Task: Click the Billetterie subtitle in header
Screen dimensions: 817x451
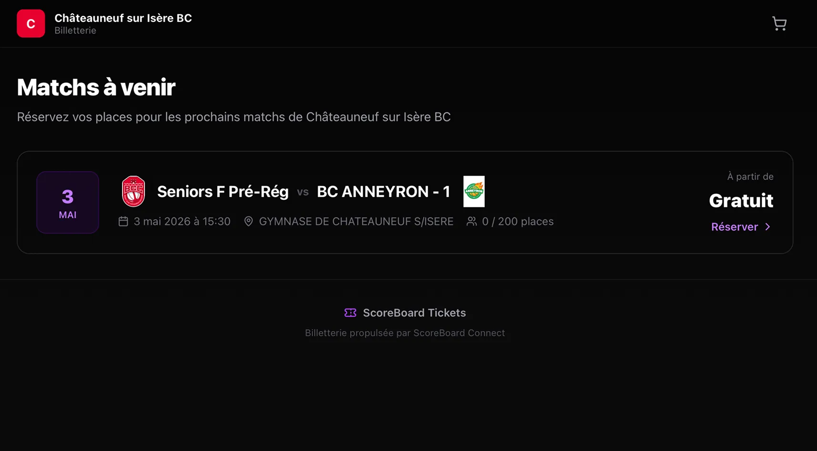Action: 75,30
